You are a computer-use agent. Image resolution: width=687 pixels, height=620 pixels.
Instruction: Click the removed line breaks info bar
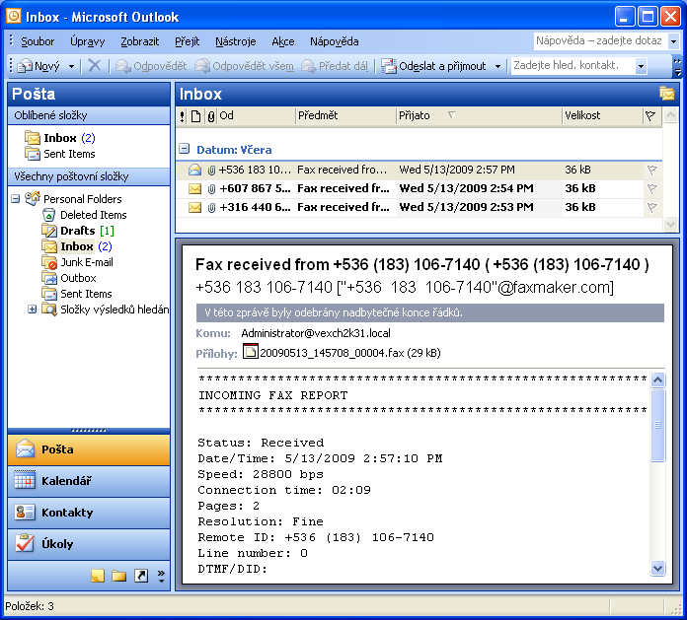click(x=429, y=312)
